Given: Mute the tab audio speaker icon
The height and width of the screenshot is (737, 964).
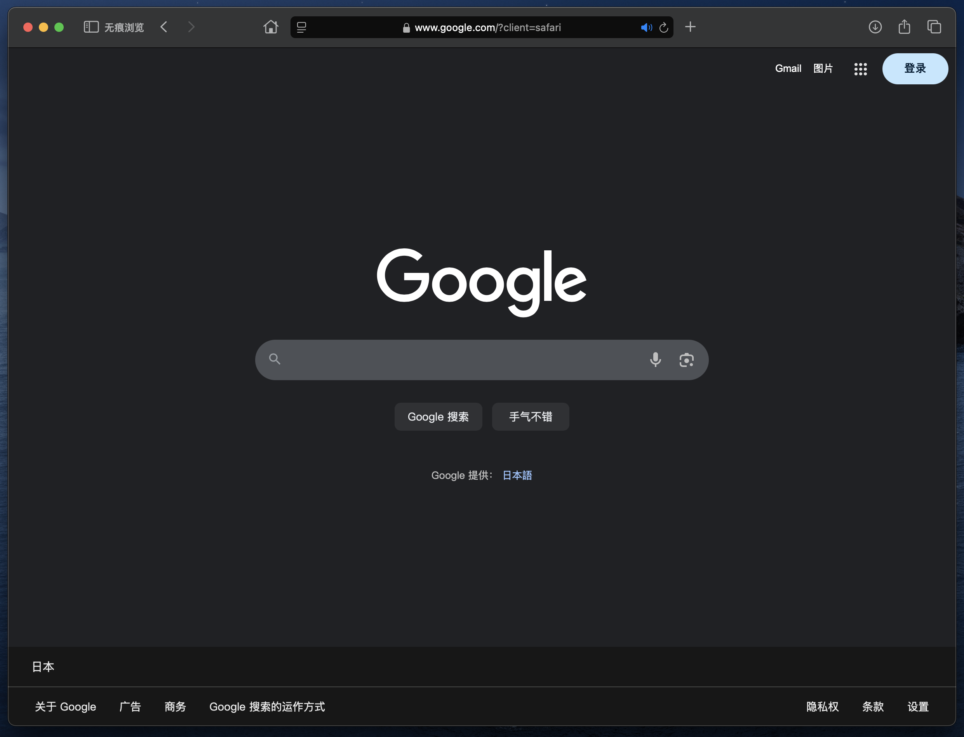Looking at the screenshot, I should pyautogui.click(x=646, y=28).
